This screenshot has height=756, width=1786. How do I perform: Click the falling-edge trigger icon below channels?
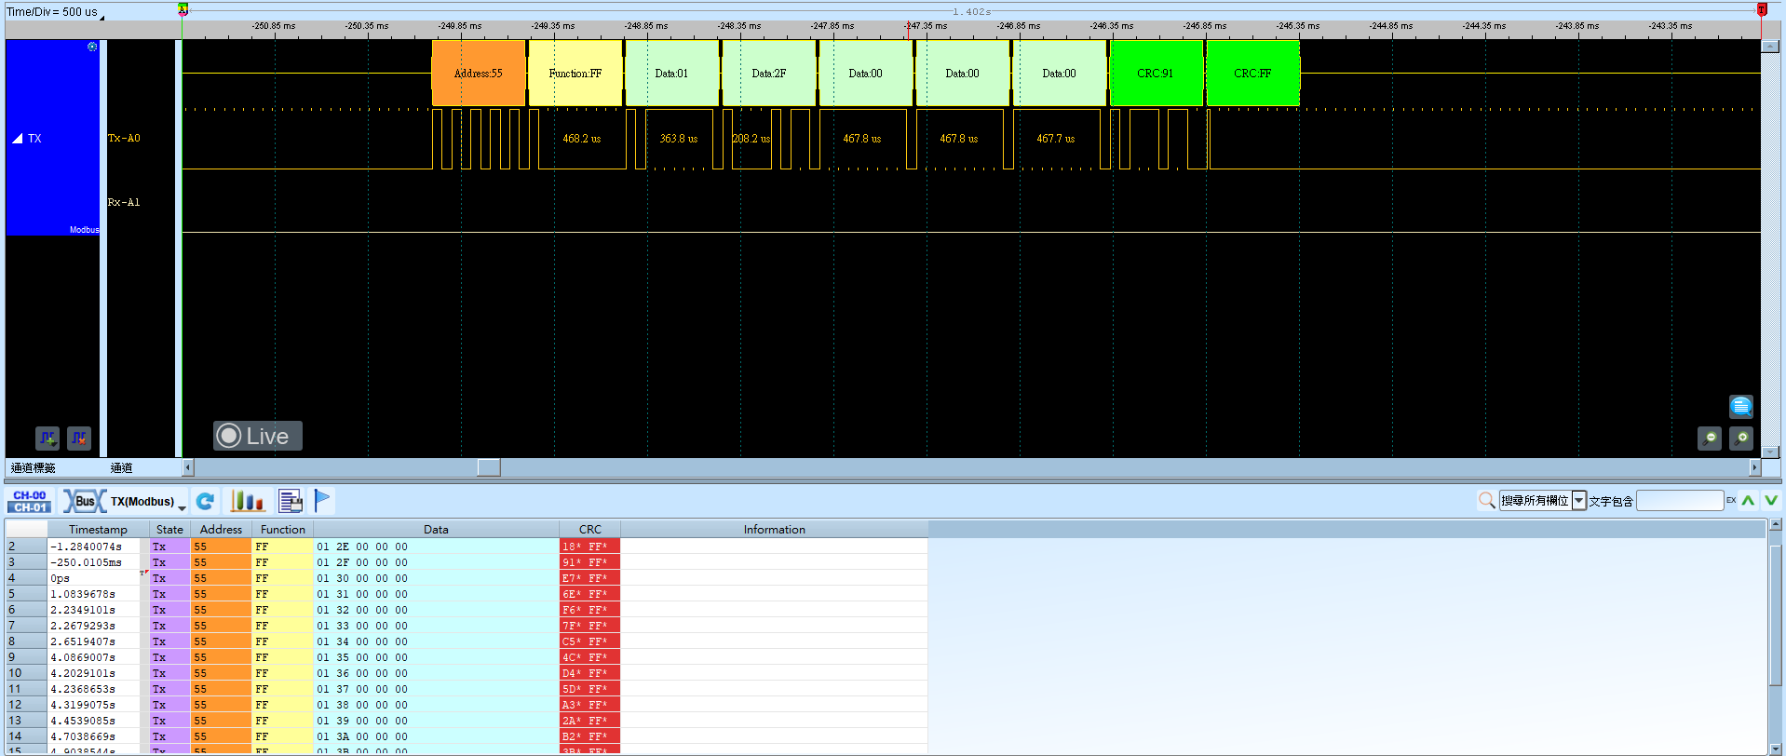click(x=79, y=438)
